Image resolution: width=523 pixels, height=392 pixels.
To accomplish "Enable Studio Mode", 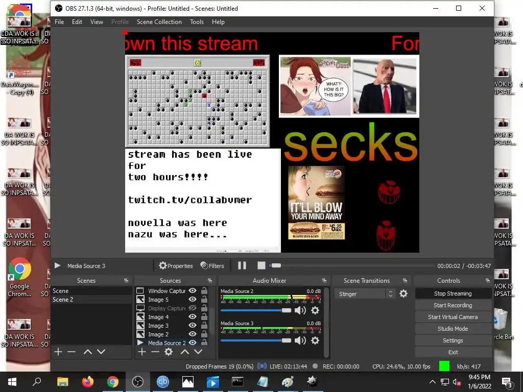I will click(x=453, y=329).
